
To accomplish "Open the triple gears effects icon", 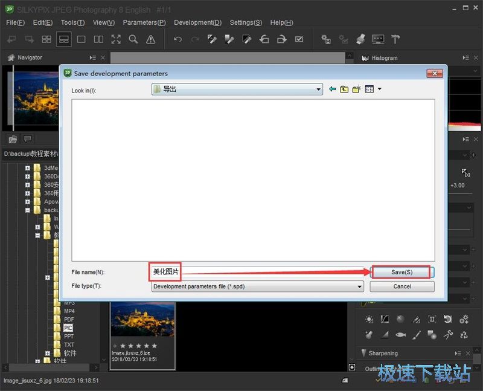I will 464,319.
